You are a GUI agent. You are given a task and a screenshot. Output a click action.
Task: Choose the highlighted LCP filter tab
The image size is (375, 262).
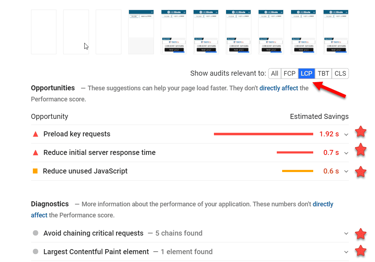306,74
